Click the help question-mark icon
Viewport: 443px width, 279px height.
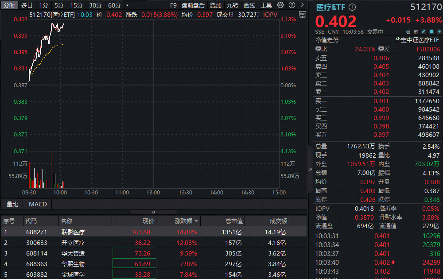click(x=292, y=5)
